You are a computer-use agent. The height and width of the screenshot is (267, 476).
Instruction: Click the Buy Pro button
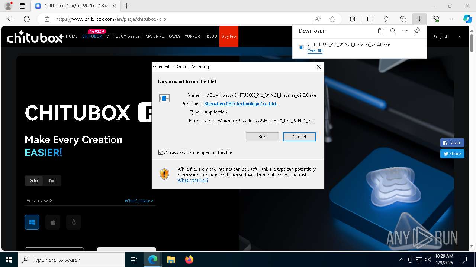pyautogui.click(x=229, y=36)
